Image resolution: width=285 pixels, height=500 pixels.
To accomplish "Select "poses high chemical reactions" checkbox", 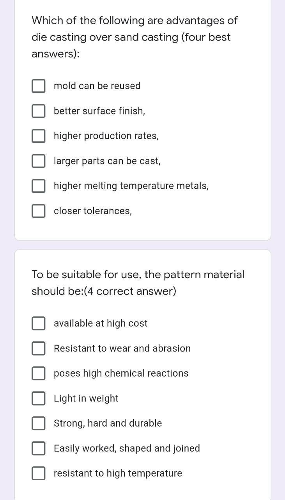I will pos(38,373).
